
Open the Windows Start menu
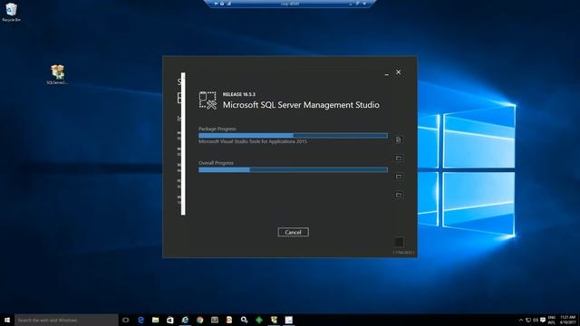tap(7, 320)
